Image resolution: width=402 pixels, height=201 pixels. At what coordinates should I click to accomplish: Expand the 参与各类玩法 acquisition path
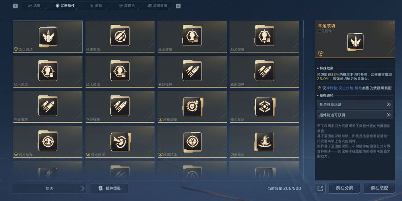click(x=355, y=104)
